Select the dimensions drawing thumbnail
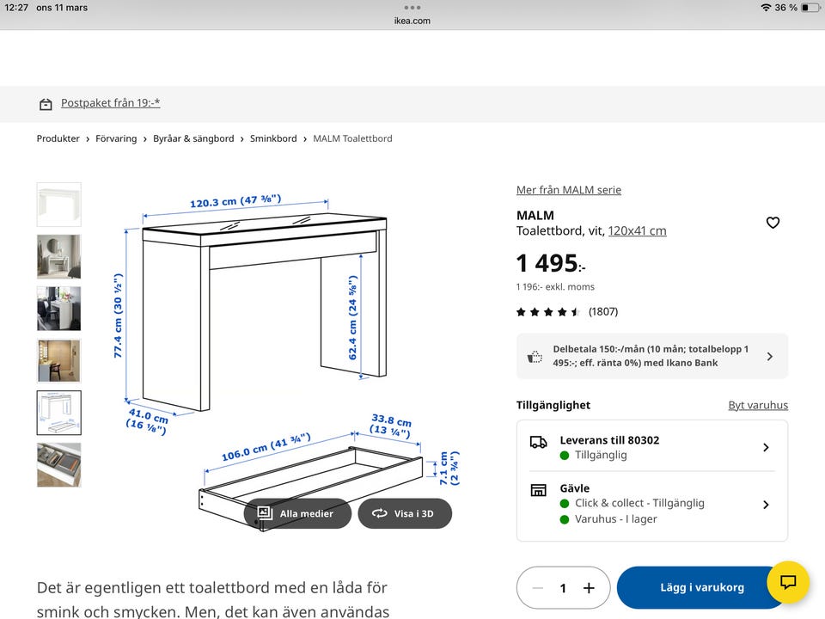The image size is (825, 619). coord(59,413)
